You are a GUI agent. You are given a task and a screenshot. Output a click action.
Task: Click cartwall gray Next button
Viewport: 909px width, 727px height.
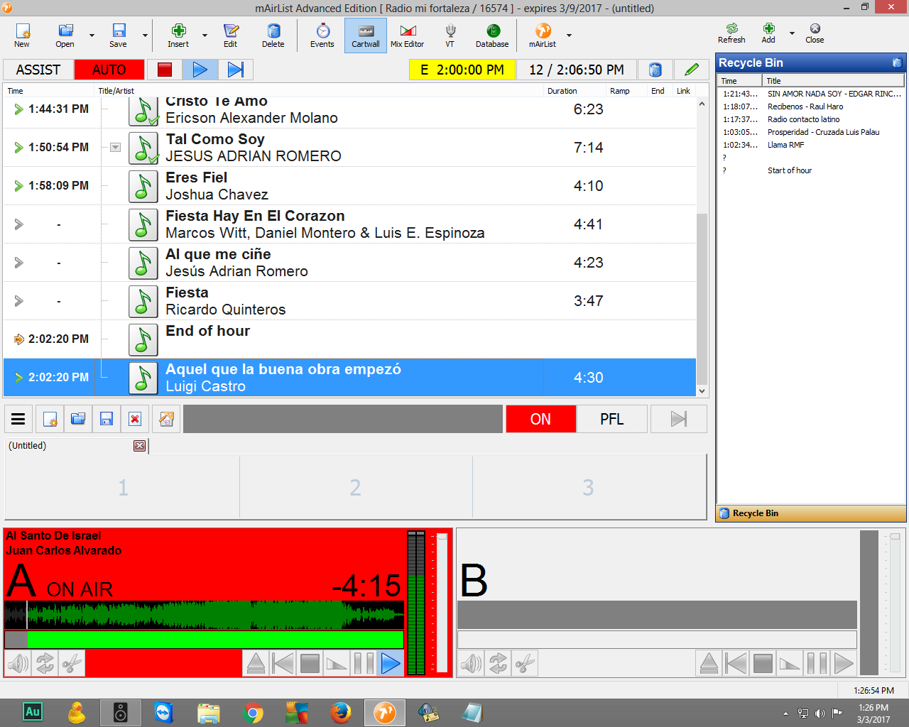point(679,419)
